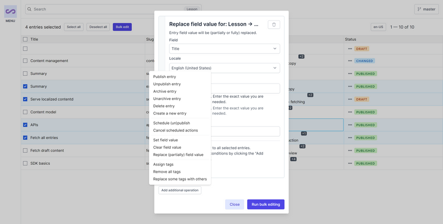
Task: Open row options for SDK basics entry
Action: point(350,163)
